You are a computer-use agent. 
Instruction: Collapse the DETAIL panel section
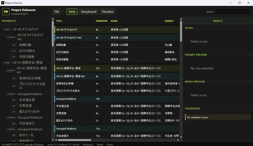250,28
